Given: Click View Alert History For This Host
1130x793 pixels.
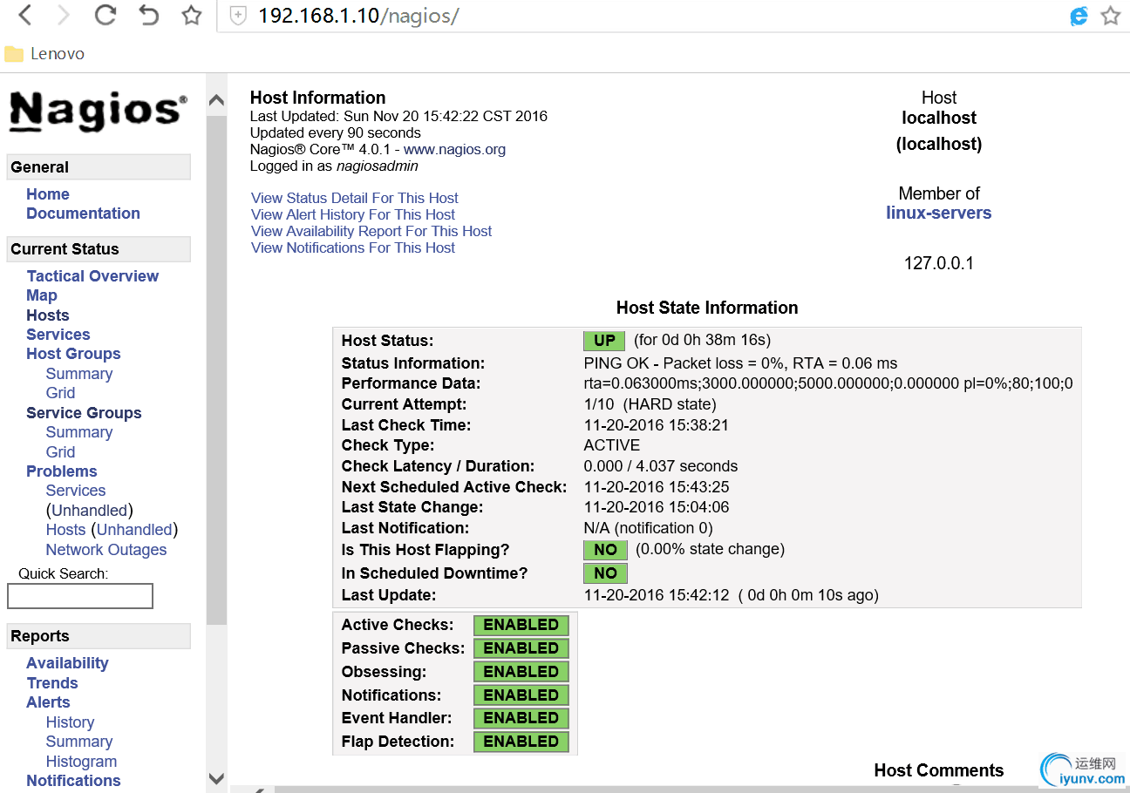Looking at the screenshot, I should click(x=353, y=214).
